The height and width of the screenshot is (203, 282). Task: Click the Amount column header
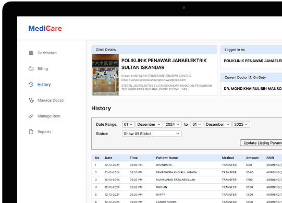tap(252, 158)
